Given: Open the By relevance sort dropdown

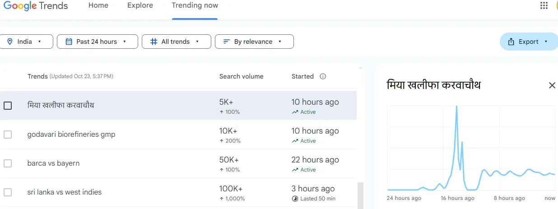Looking at the screenshot, I should [x=254, y=42].
